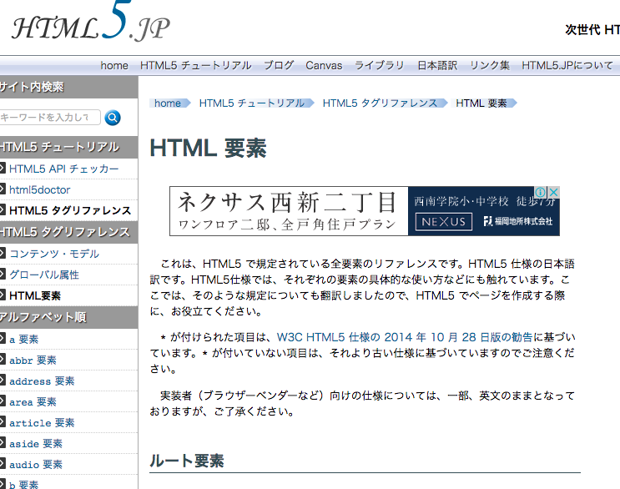Close the ad with the X icon
The height and width of the screenshot is (489, 620).
coord(553,192)
